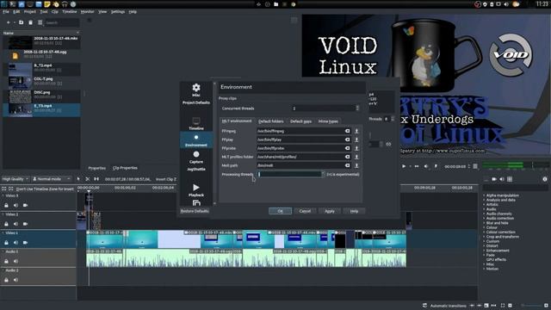Adjust the Processing threads spinner
This screenshot has width=551, height=310.
coord(291,174)
